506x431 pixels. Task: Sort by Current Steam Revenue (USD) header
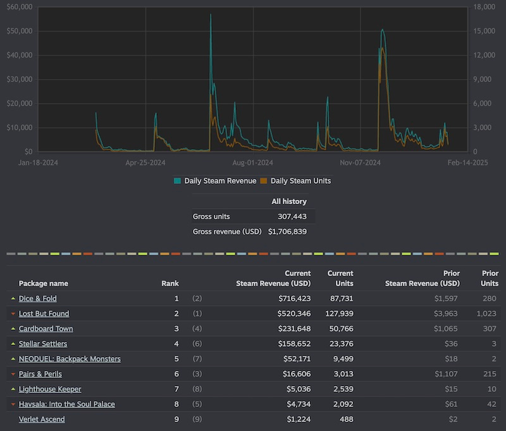tap(273, 278)
